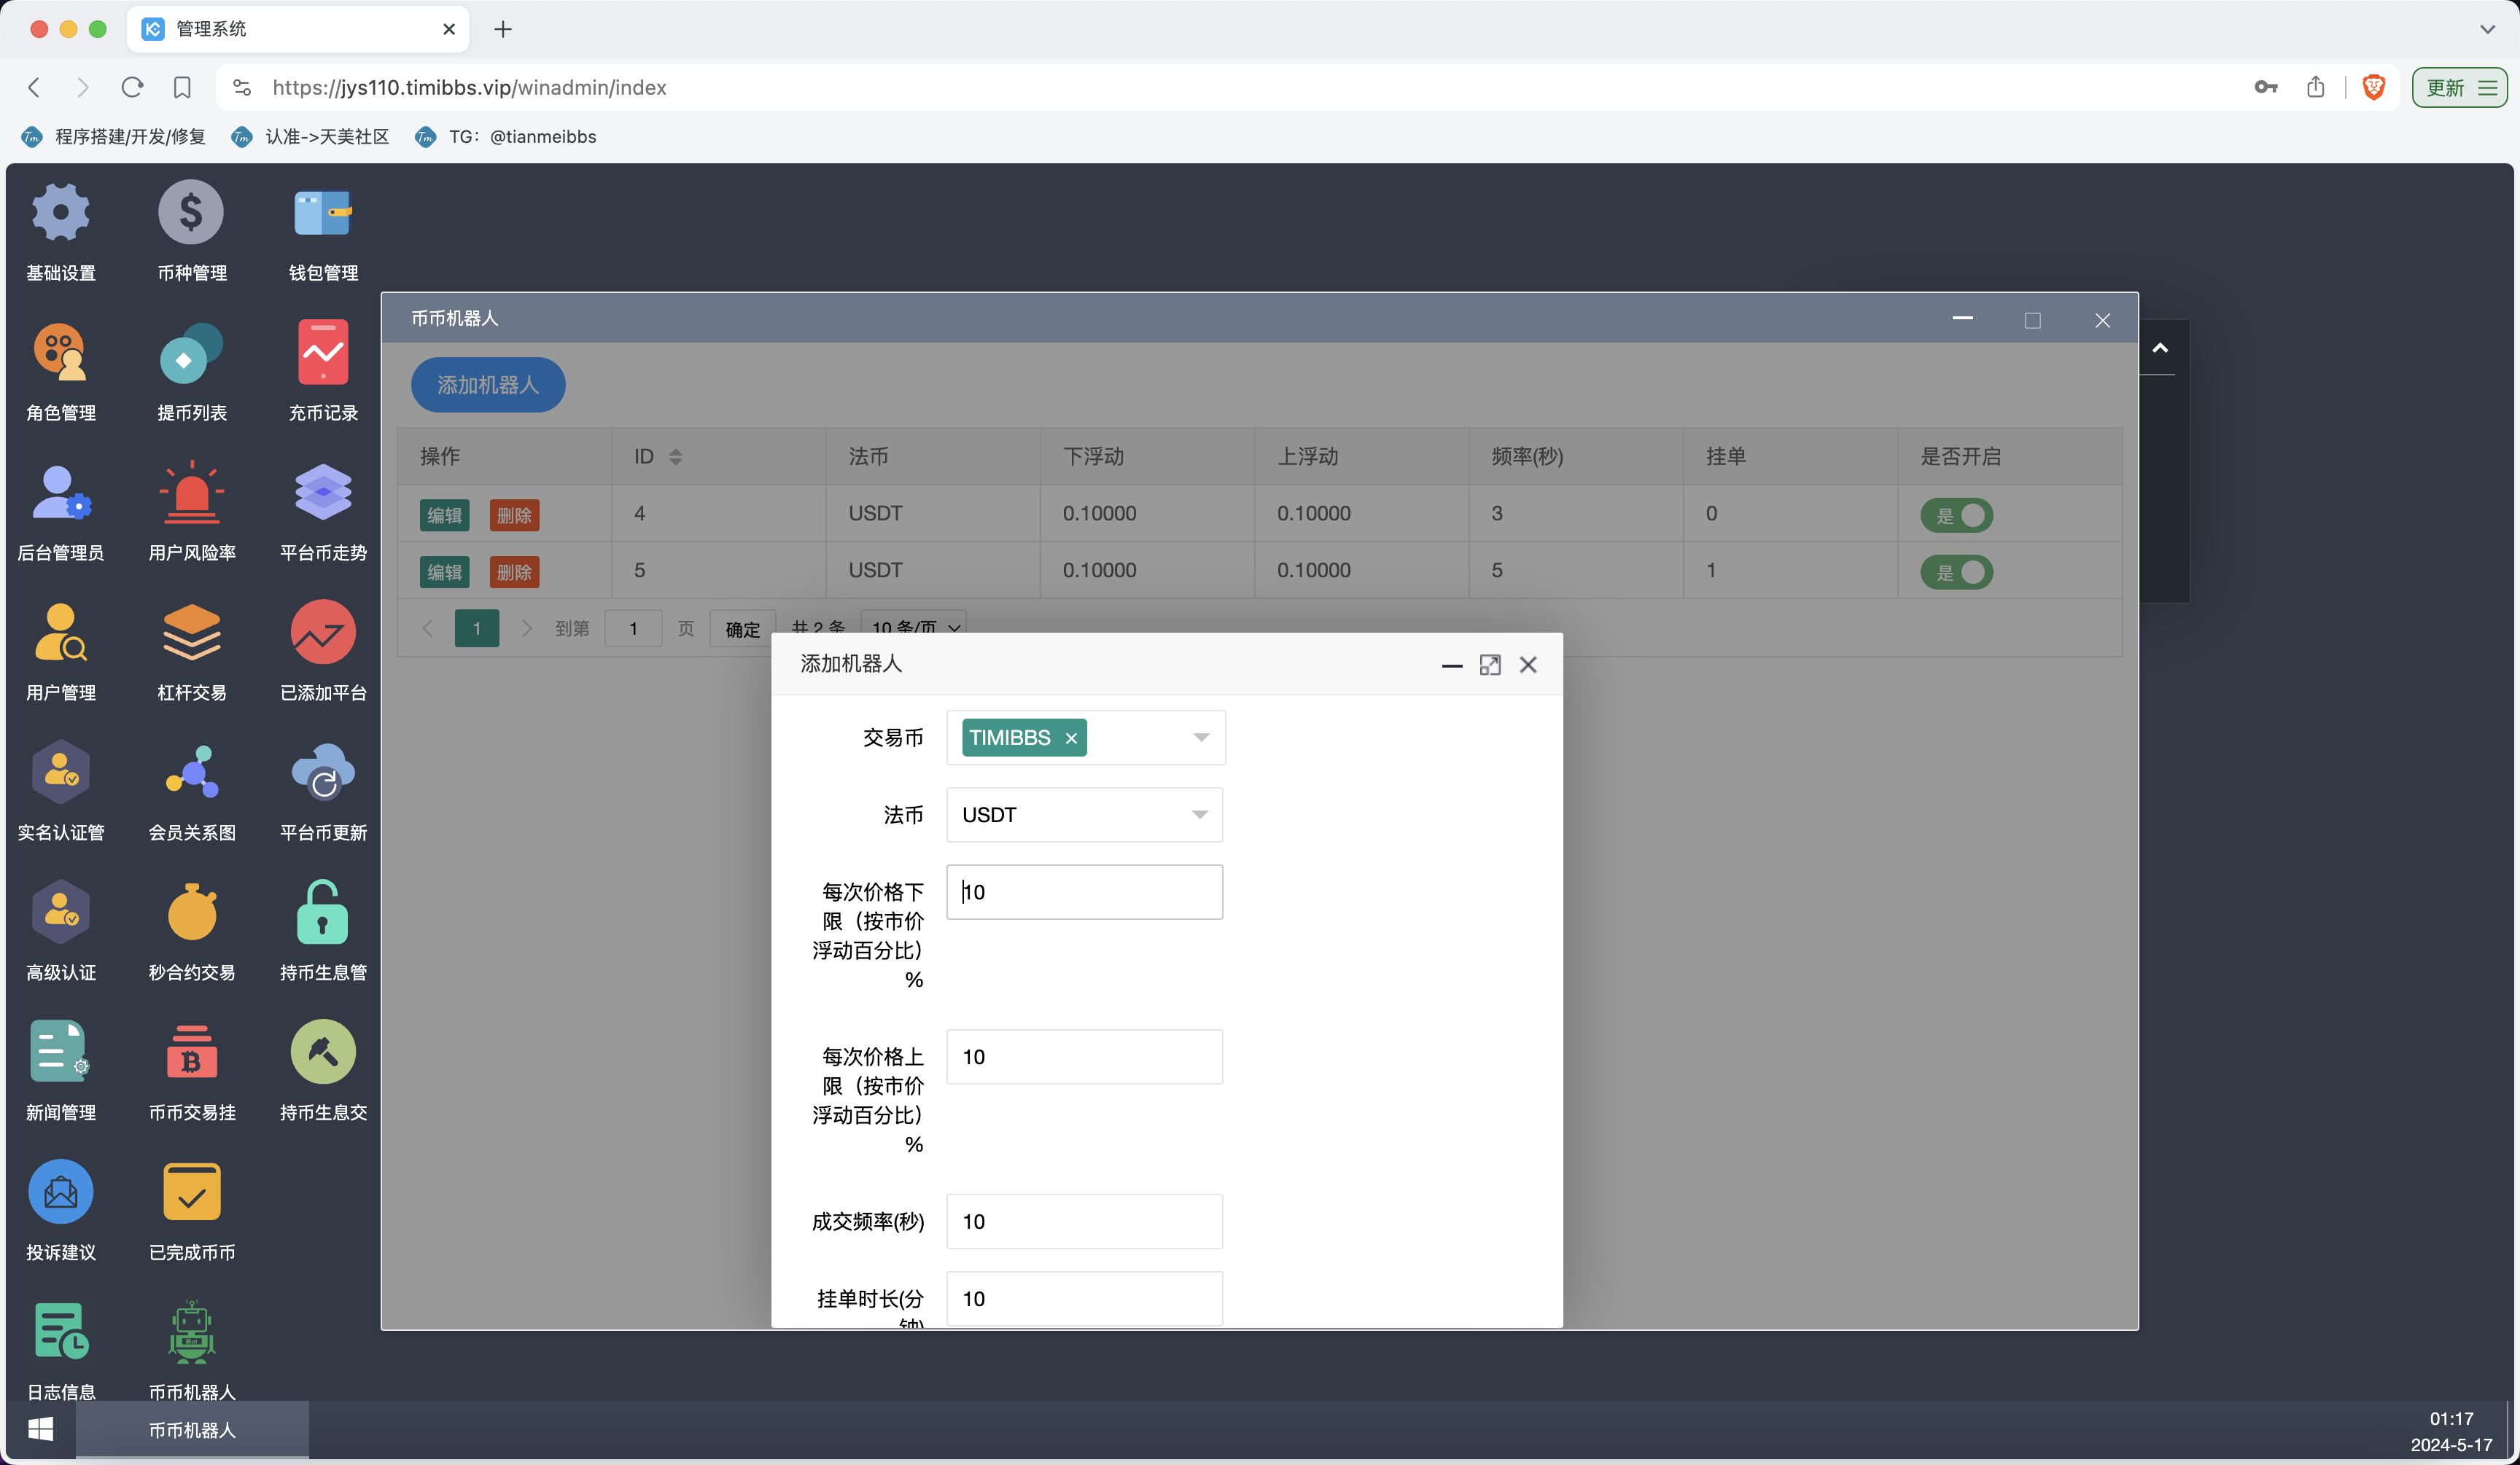Open 实名认证管 icon
Viewport: 2520px width, 1465px height.
click(60, 771)
